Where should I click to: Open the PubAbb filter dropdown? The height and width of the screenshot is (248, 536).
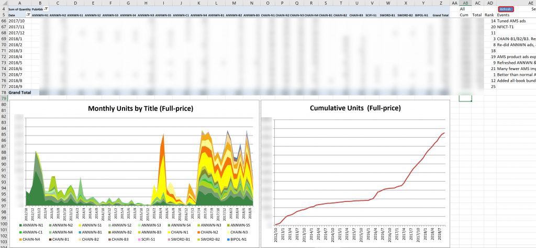46,9
